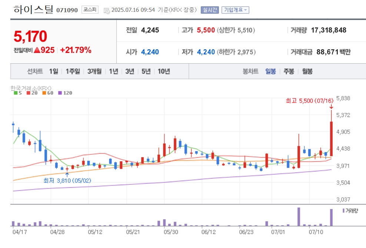Click the red arrow at the 최고 5,500 marker

tap(331, 107)
